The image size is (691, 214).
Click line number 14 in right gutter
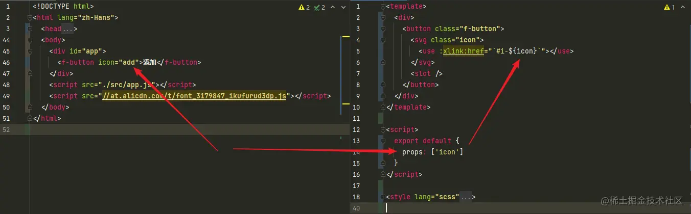357,152
